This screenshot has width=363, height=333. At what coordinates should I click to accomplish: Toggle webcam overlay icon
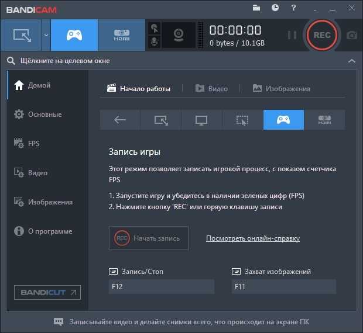coord(179,35)
